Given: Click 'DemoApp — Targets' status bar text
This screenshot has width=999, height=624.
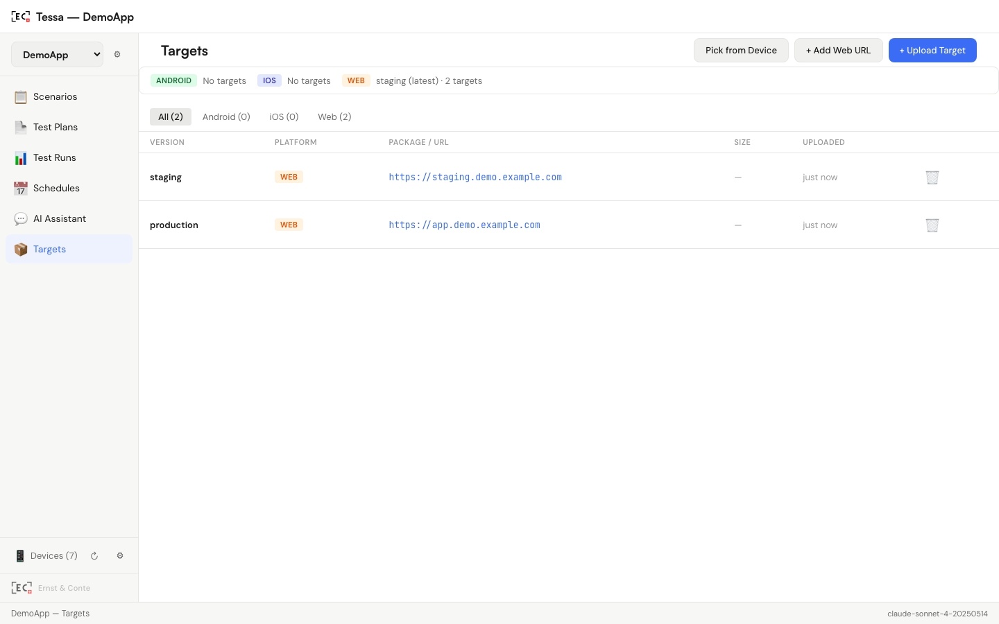Looking at the screenshot, I should [x=50, y=614].
